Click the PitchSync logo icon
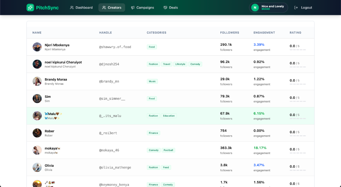 point(30,8)
